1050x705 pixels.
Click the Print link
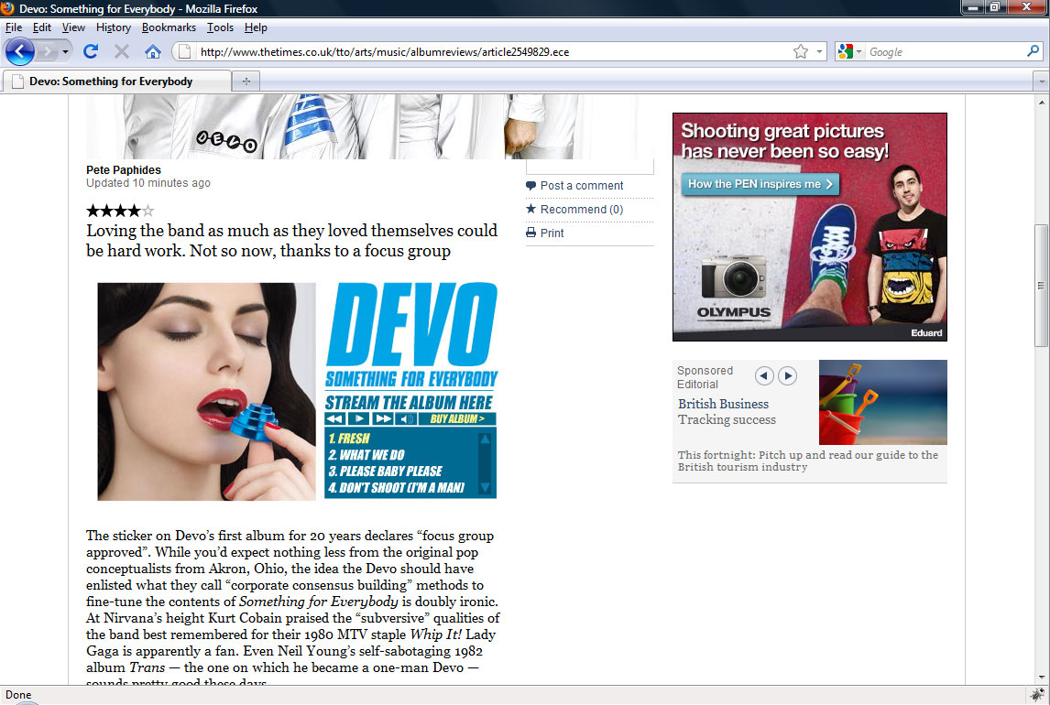pos(552,233)
